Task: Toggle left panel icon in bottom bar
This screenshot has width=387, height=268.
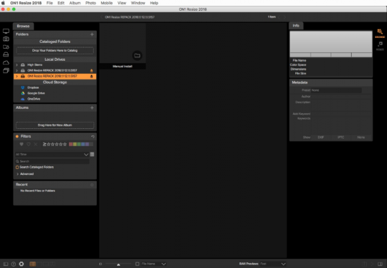Action: tap(6, 264)
